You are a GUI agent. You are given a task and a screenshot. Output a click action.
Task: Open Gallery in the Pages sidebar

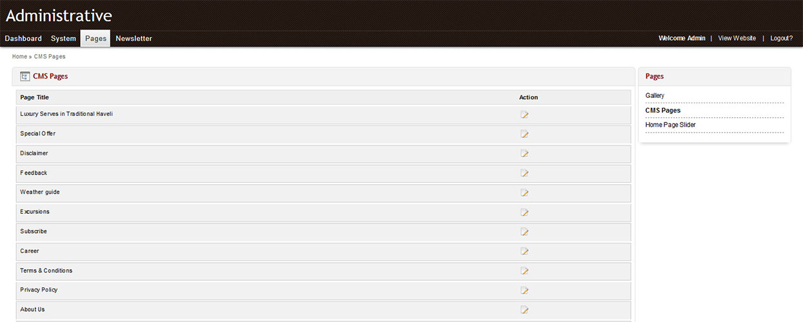pos(655,96)
